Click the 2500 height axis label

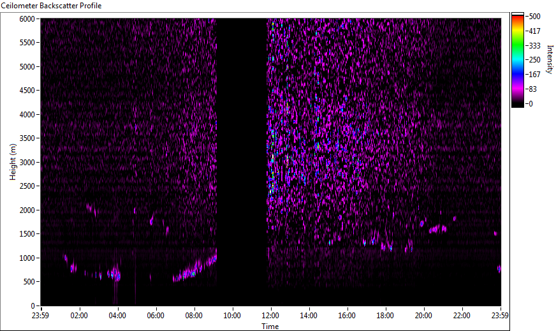tap(27, 186)
